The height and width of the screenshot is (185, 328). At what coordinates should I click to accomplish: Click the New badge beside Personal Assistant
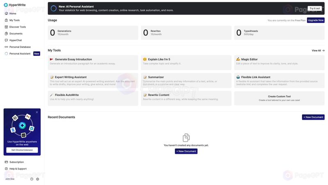36,54
